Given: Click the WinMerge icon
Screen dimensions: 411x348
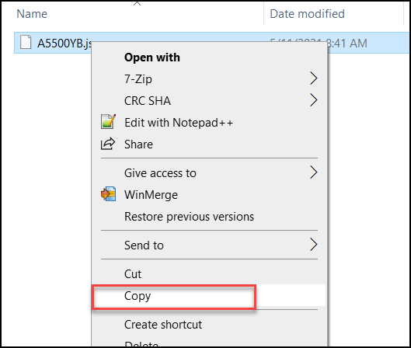Looking at the screenshot, I should (108, 194).
